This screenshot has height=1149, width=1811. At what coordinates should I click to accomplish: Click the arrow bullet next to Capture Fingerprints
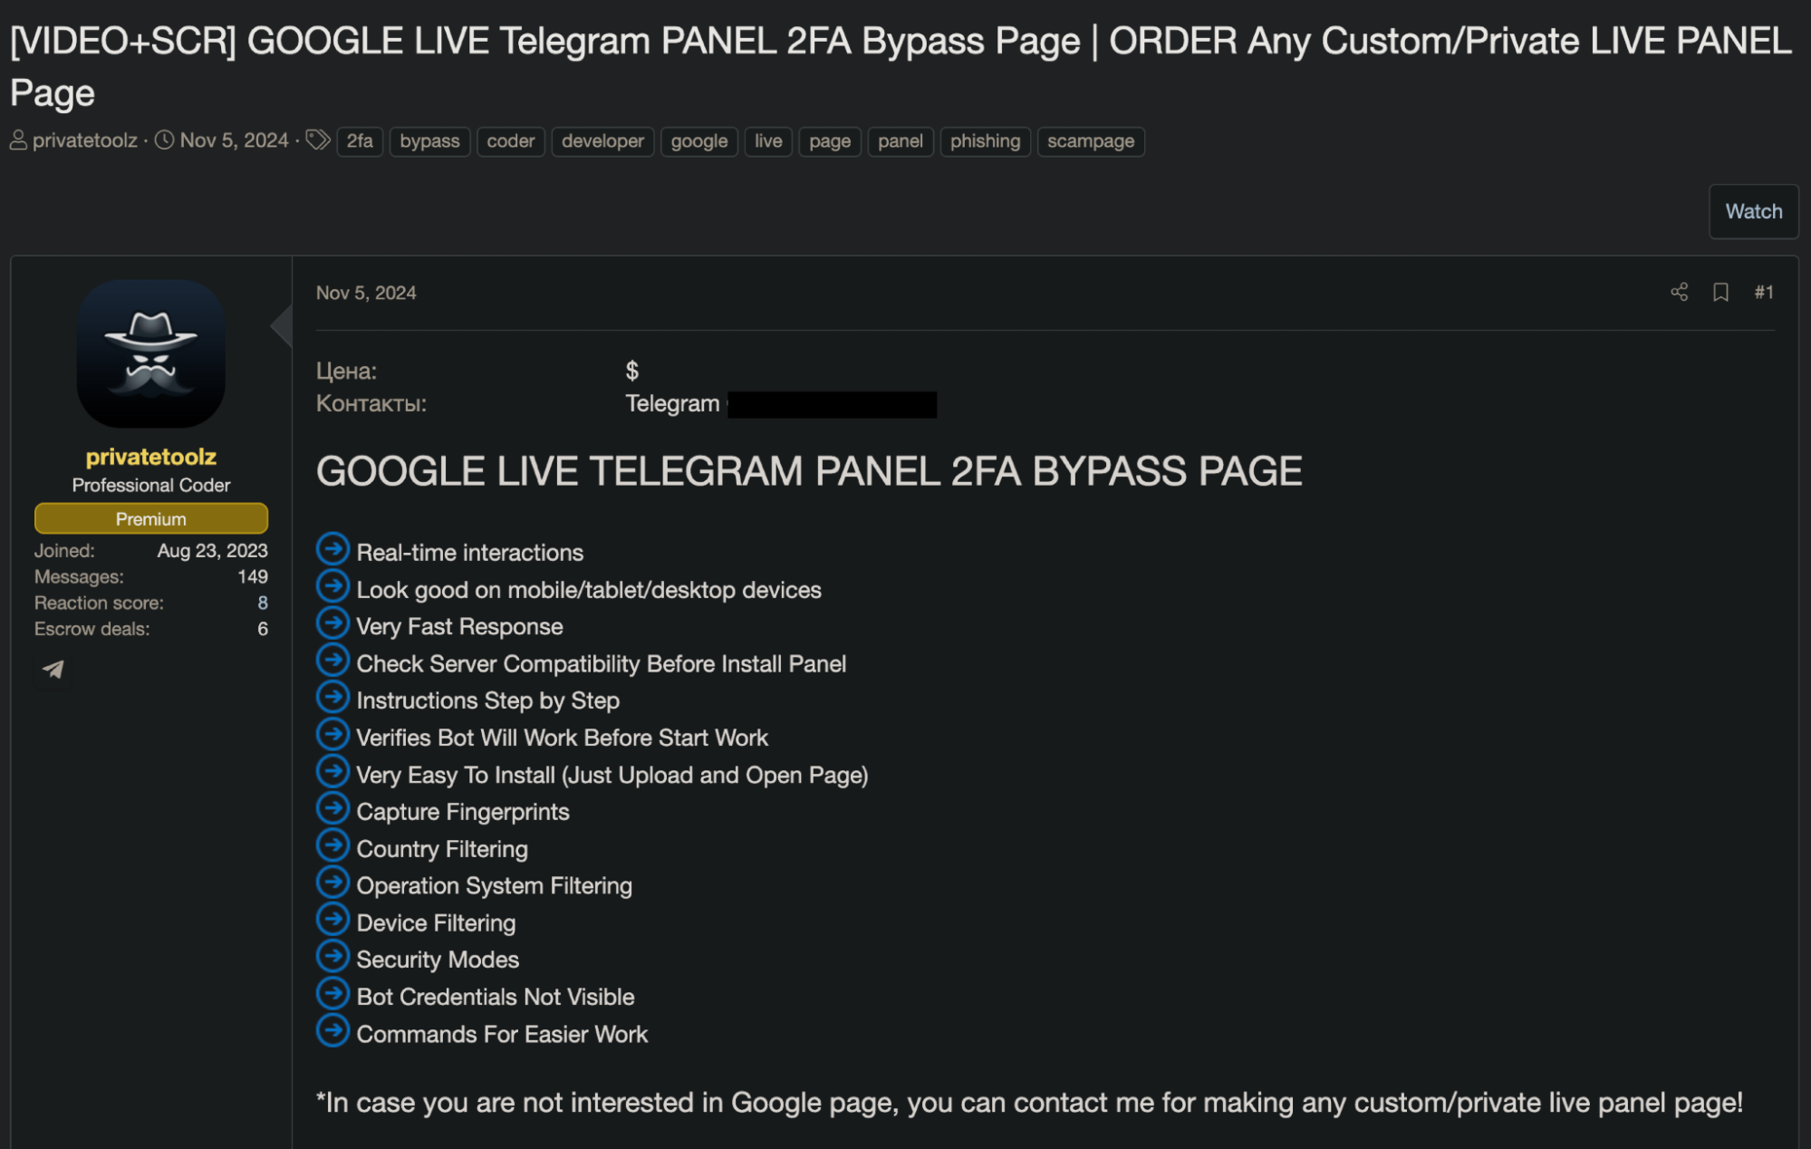(x=332, y=808)
